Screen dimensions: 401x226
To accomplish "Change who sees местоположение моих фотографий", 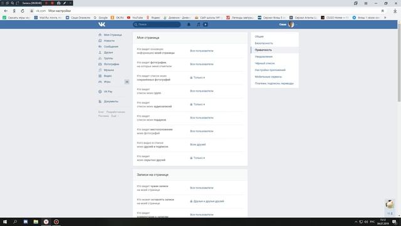I will point(202,131).
